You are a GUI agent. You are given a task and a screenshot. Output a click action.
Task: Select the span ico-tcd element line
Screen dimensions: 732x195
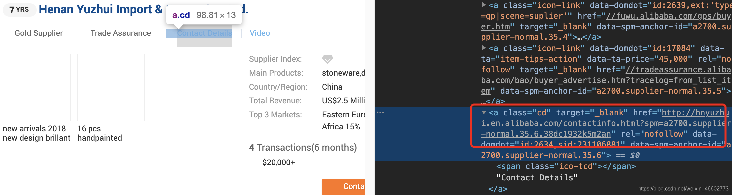[x=566, y=166]
